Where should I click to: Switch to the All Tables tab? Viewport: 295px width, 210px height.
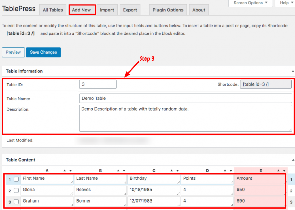coord(53,10)
